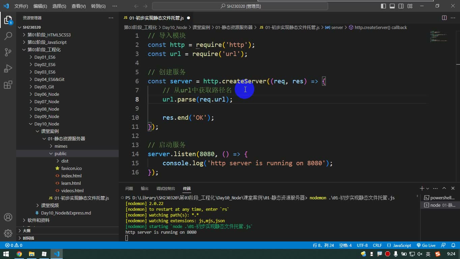
Task: Open the Source Control view
Action: 8,52
